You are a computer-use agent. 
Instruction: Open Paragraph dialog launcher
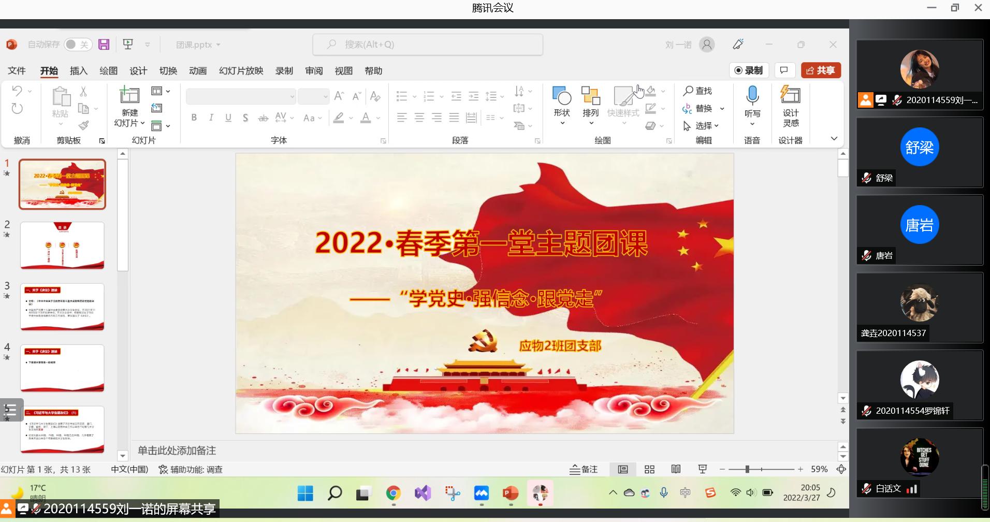point(537,141)
